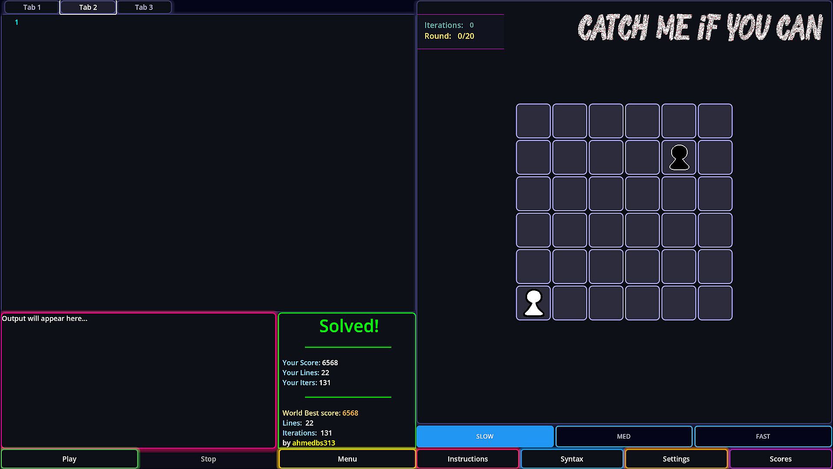The width and height of the screenshot is (833, 469).
Task: Switch to Tab 1
Action: point(32,7)
